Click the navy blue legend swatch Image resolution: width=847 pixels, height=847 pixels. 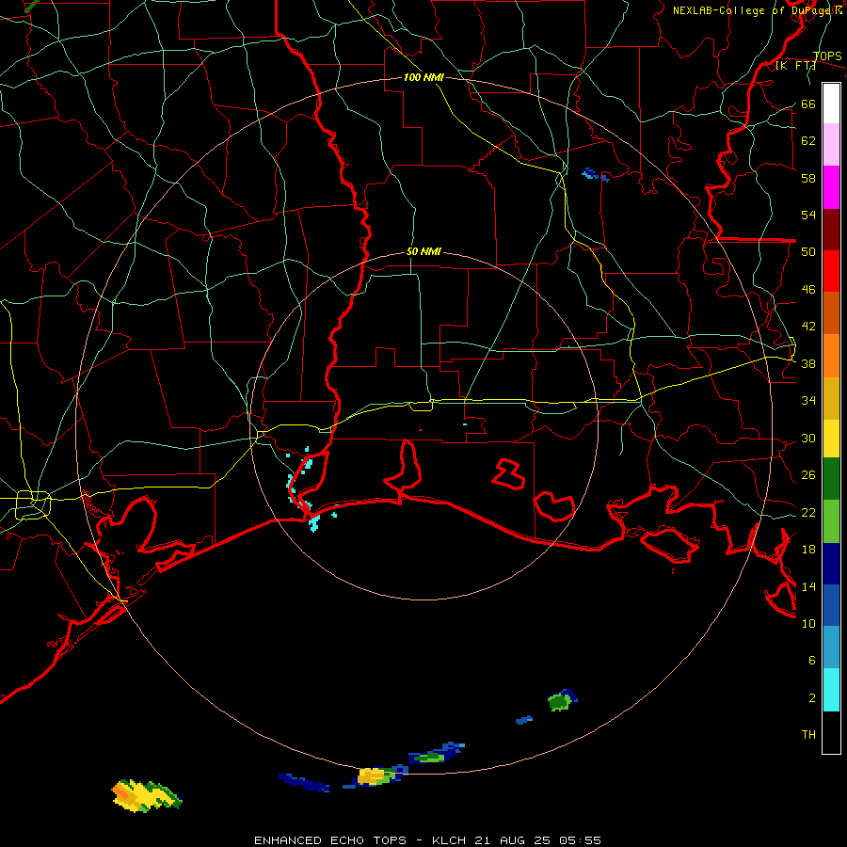click(x=831, y=564)
